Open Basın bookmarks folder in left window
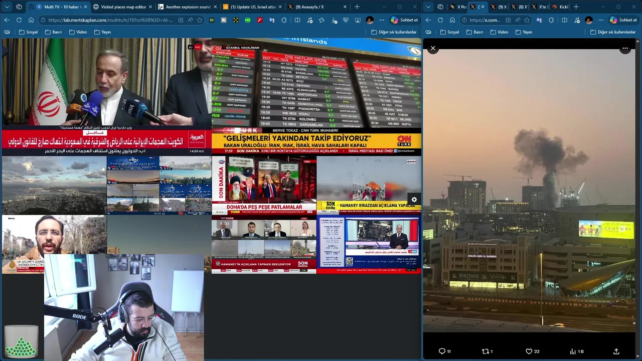The width and height of the screenshot is (642, 361). pos(53,32)
